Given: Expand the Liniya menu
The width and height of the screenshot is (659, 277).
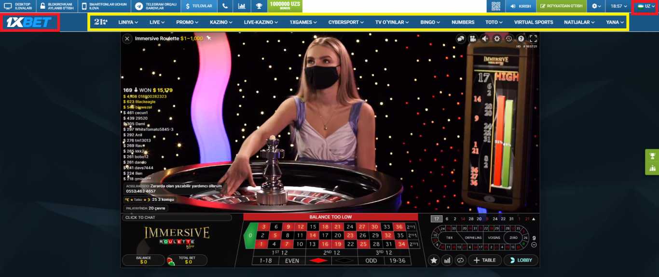Looking at the screenshot, I should pyautogui.click(x=128, y=22).
